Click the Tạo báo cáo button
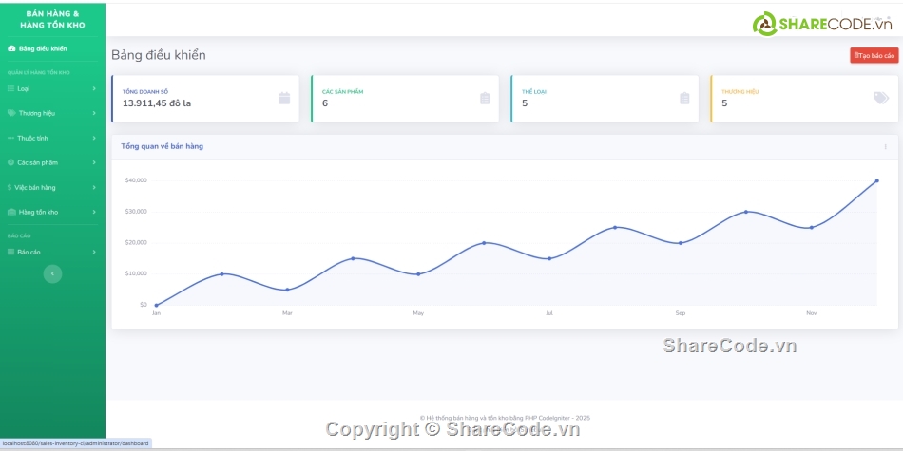 [x=874, y=55]
